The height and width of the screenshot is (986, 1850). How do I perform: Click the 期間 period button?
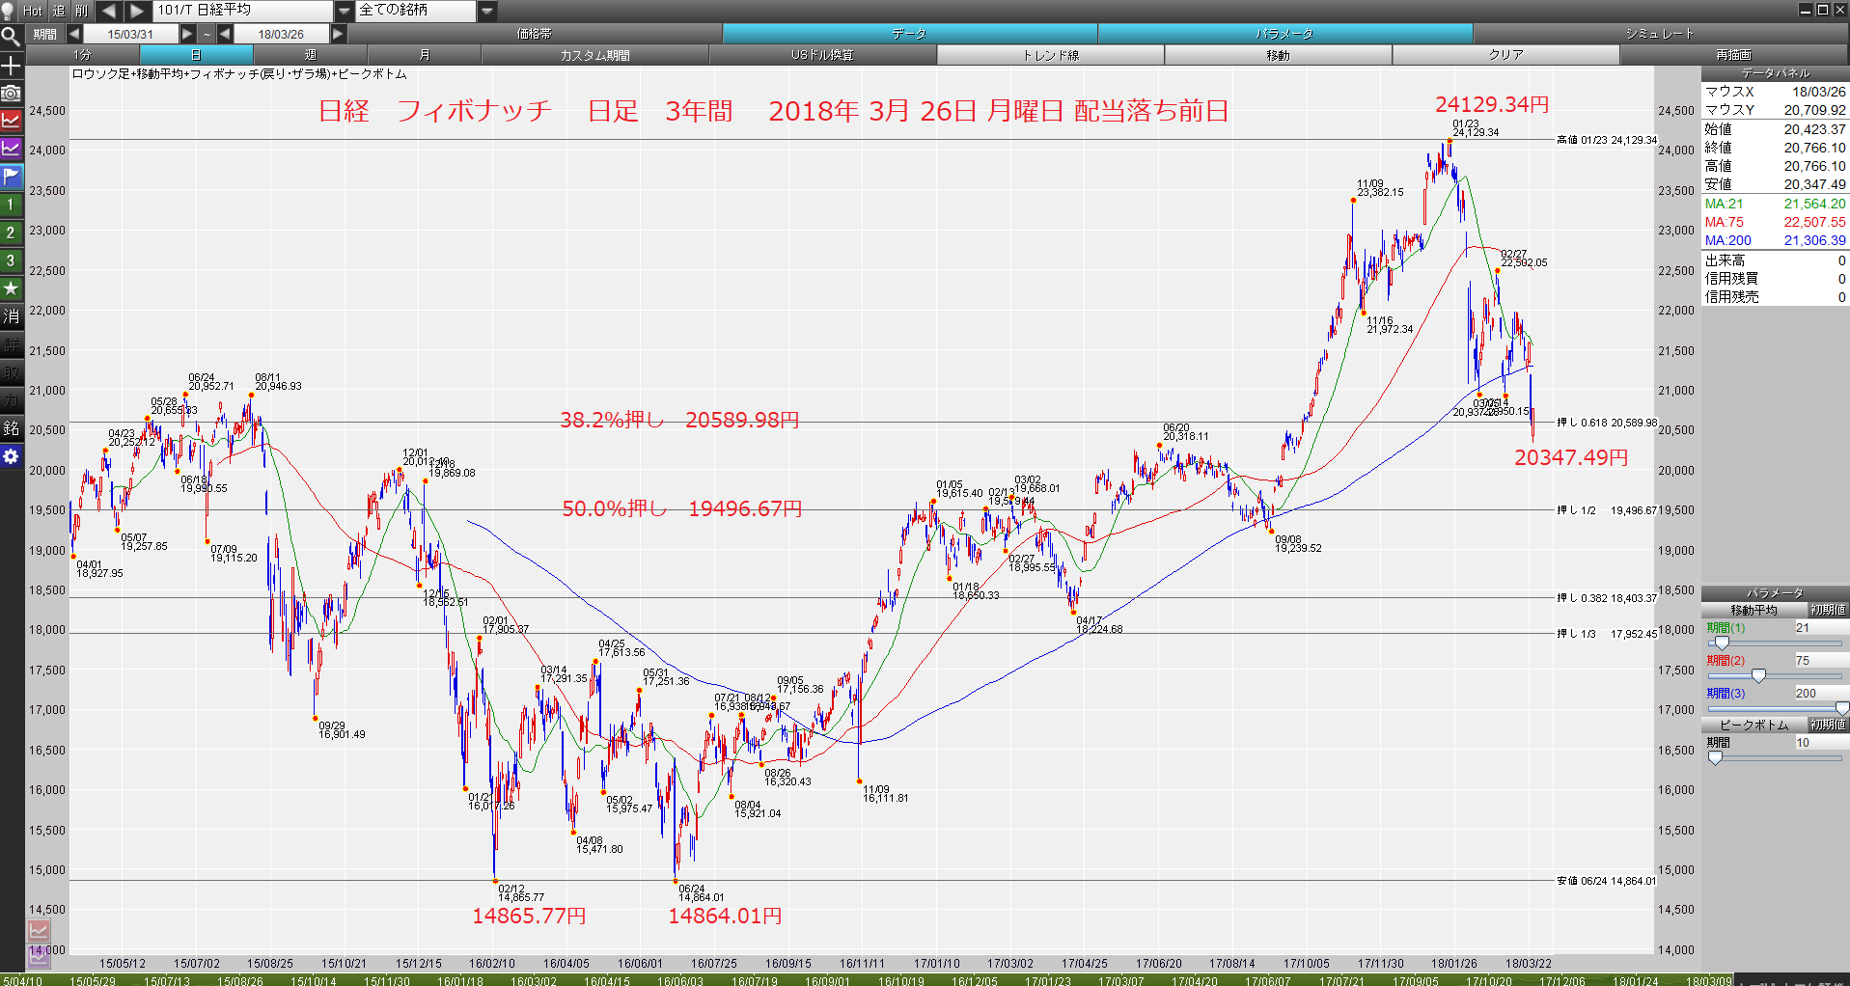tap(44, 34)
